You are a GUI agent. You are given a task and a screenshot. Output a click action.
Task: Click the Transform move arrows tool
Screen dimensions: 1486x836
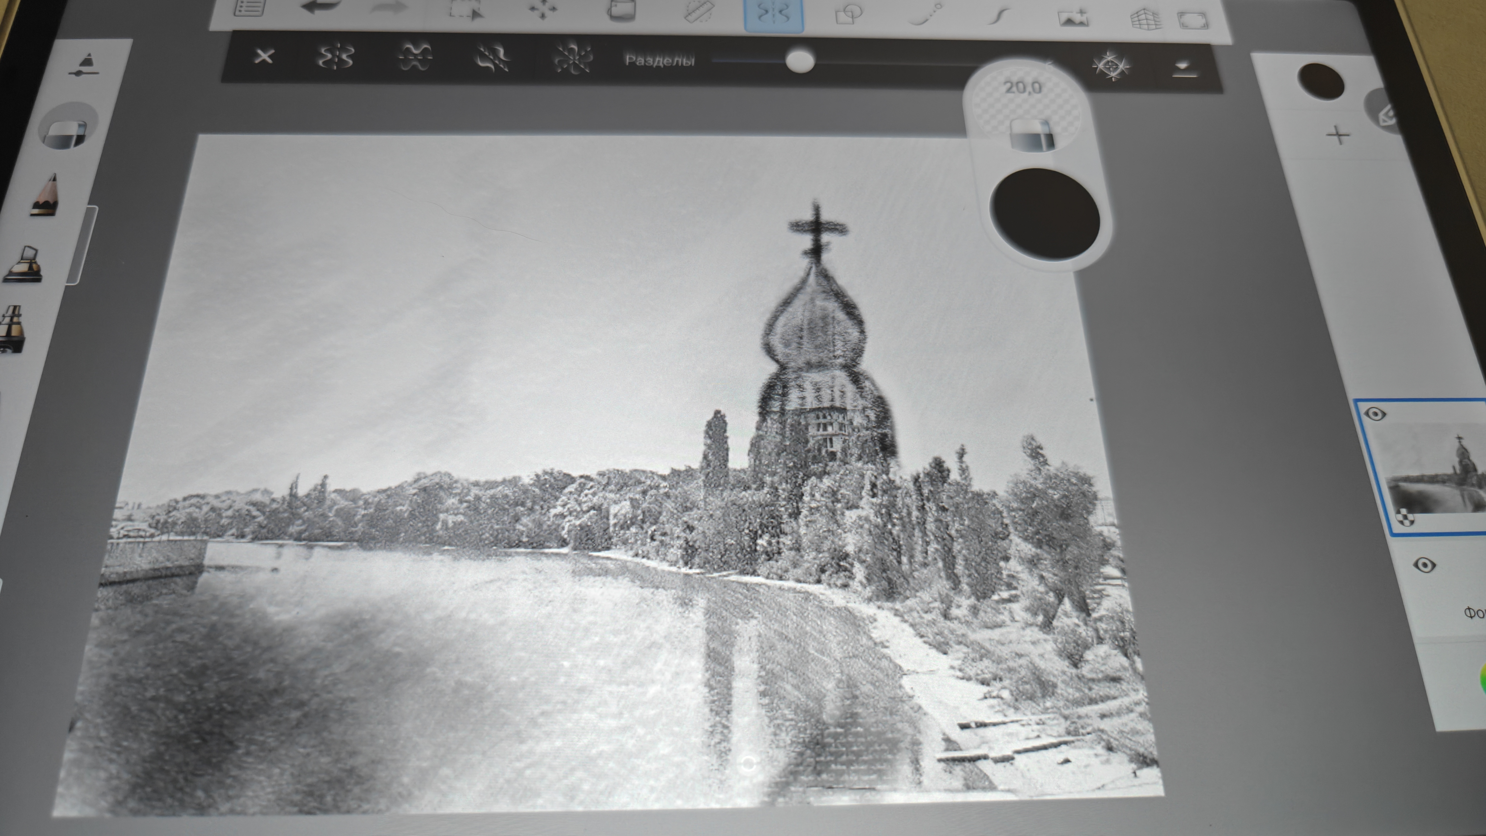click(x=543, y=11)
